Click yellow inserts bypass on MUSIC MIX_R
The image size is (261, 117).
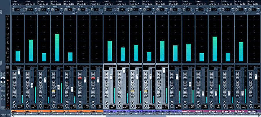tap(133, 91)
